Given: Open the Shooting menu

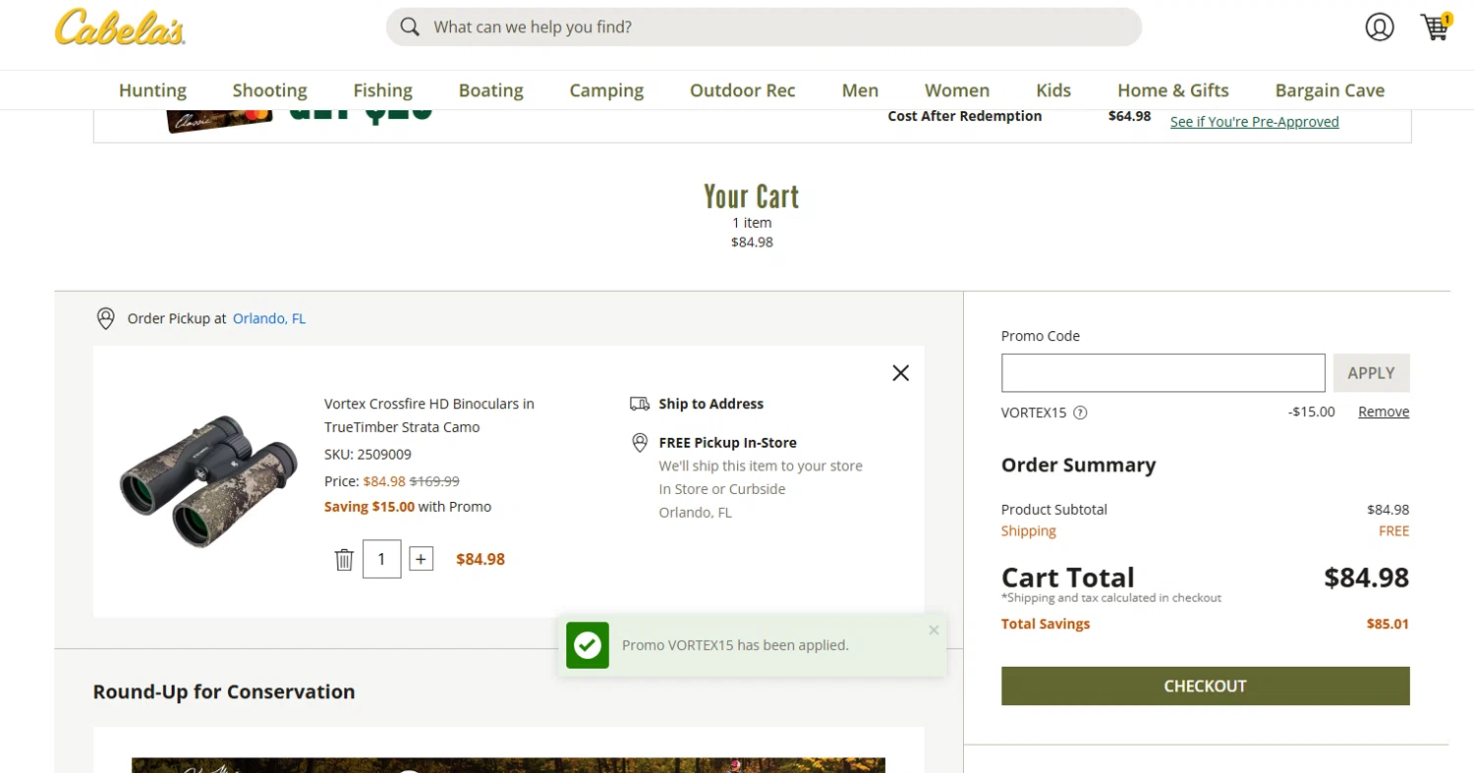Looking at the screenshot, I should pos(270,90).
